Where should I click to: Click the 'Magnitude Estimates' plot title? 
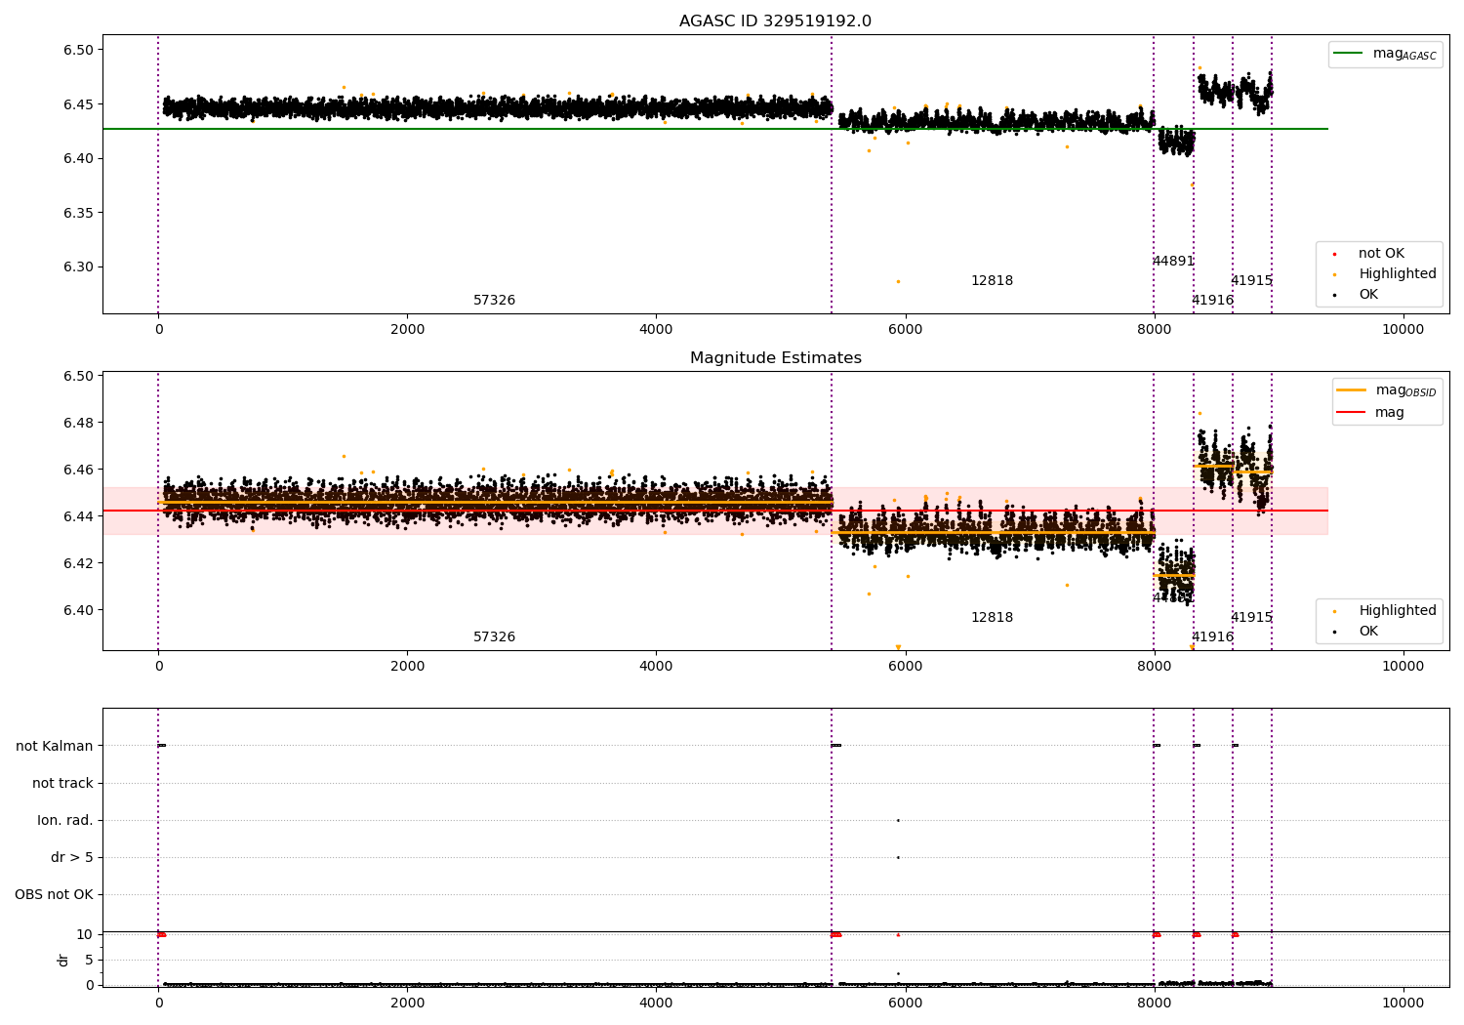[x=775, y=358]
